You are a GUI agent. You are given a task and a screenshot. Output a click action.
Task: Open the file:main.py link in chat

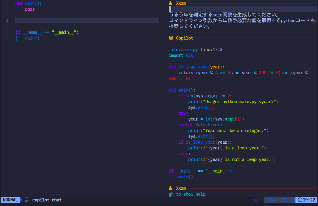[x=183, y=50]
